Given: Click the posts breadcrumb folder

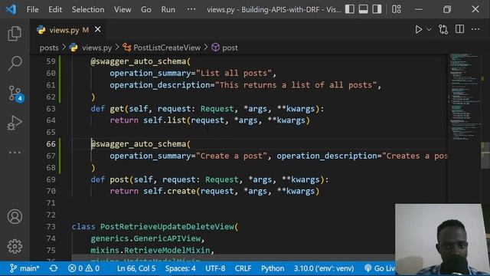Looking at the screenshot, I should [49, 48].
